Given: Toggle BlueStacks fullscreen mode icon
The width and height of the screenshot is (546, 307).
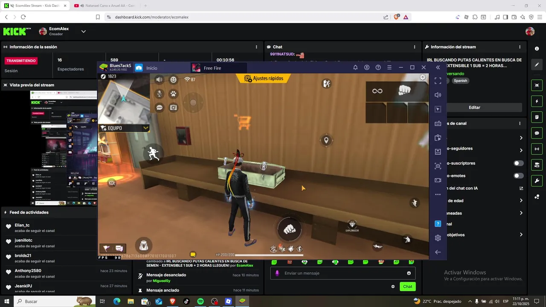Looking at the screenshot, I should pos(438,80).
